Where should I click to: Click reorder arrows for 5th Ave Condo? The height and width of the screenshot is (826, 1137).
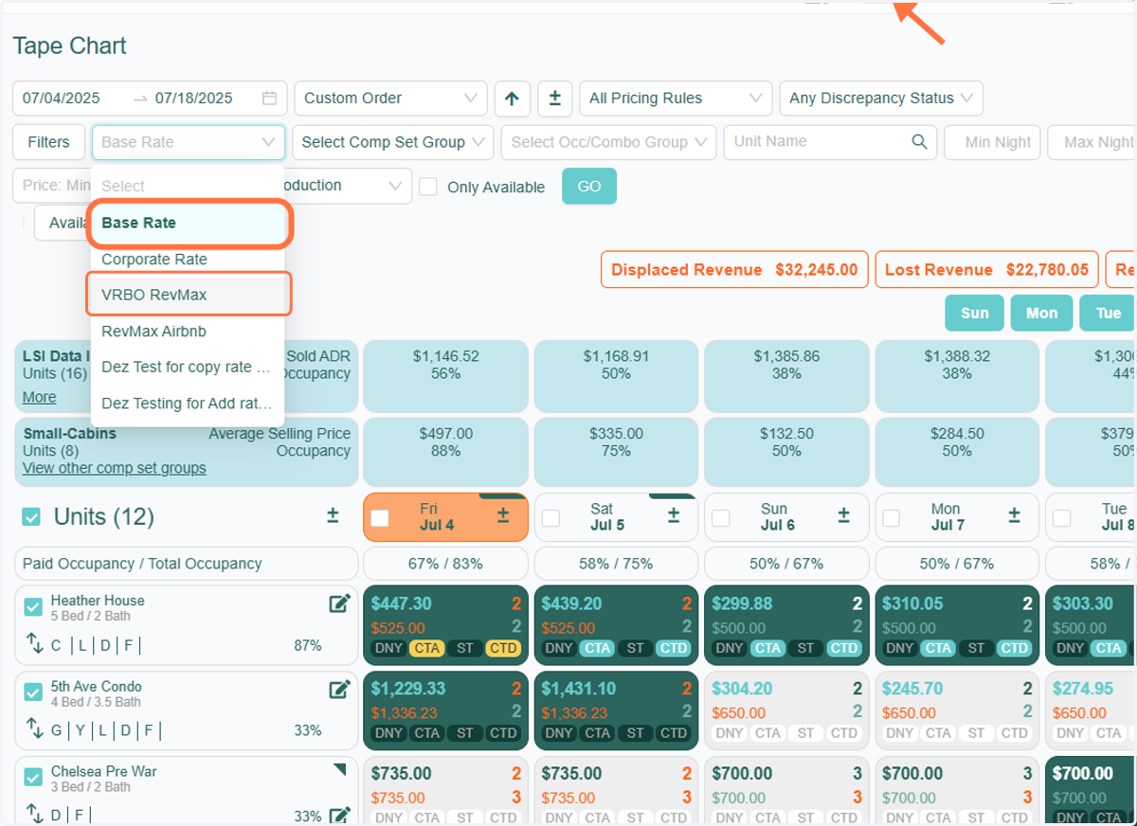(35, 730)
